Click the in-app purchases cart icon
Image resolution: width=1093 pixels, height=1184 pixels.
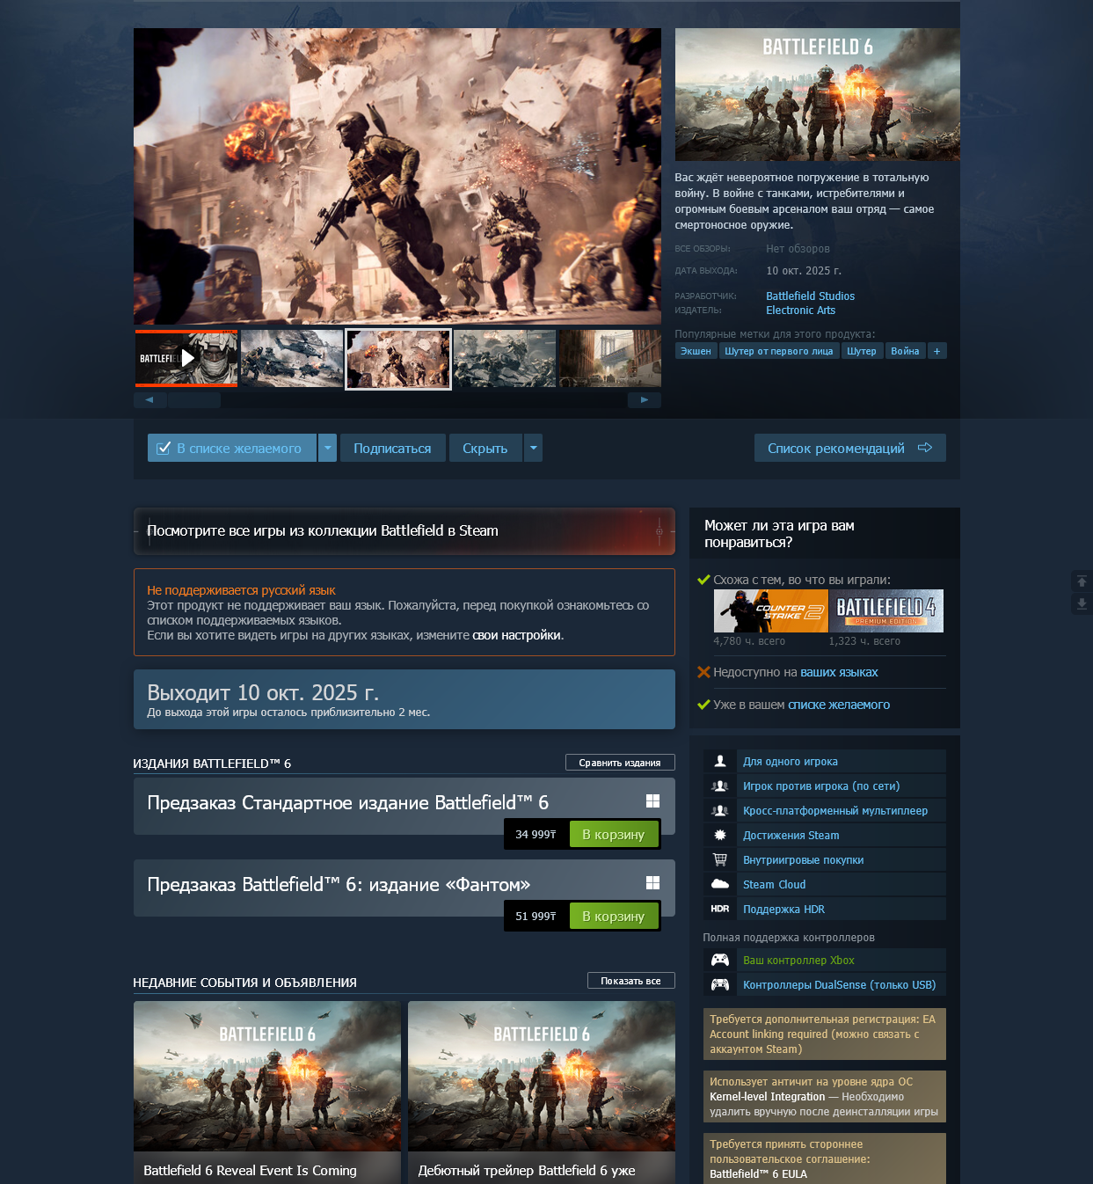720,859
